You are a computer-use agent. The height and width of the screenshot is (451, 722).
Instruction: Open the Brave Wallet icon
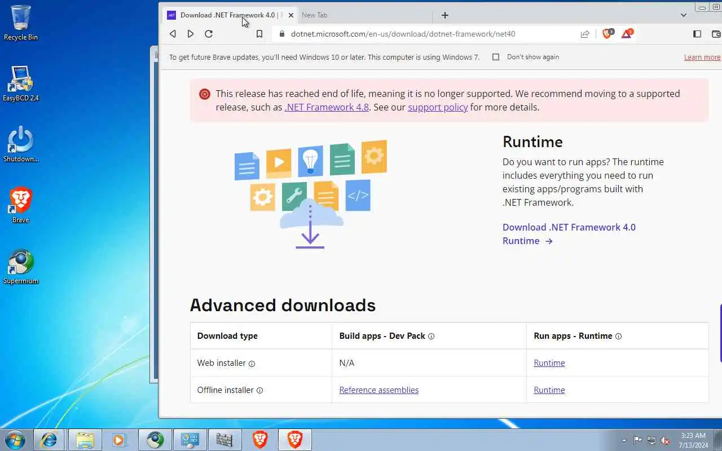[x=717, y=34]
